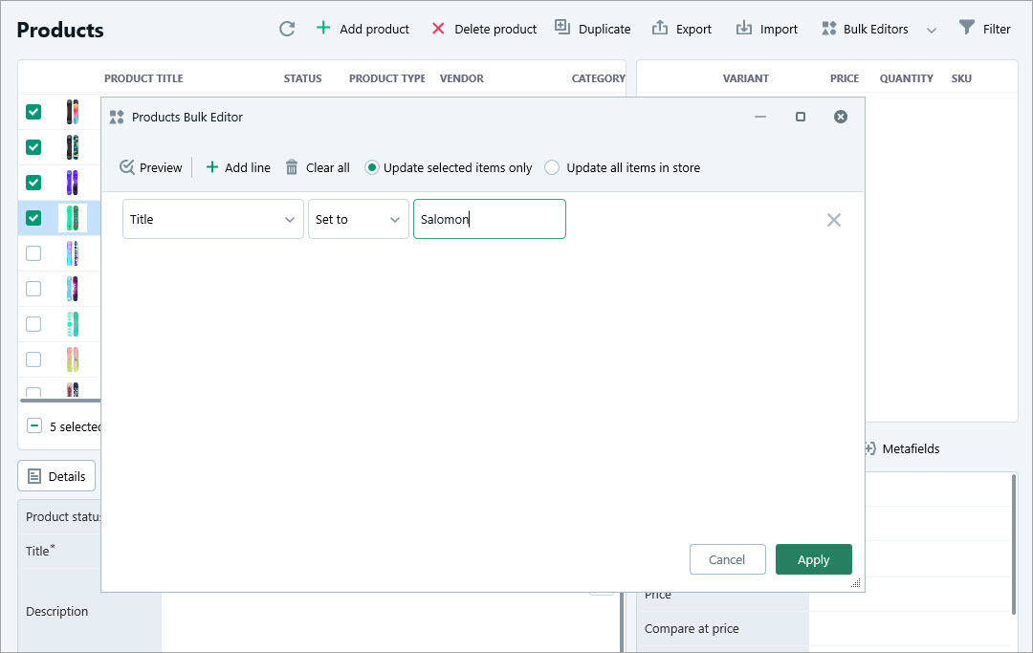The width and height of the screenshot is (1033, 653).
Task: Minimize the Products Bulk Editor dialog
Action: pos(760,117)
